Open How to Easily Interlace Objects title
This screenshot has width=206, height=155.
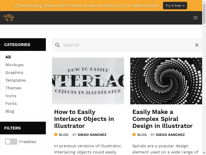point(84,119)
